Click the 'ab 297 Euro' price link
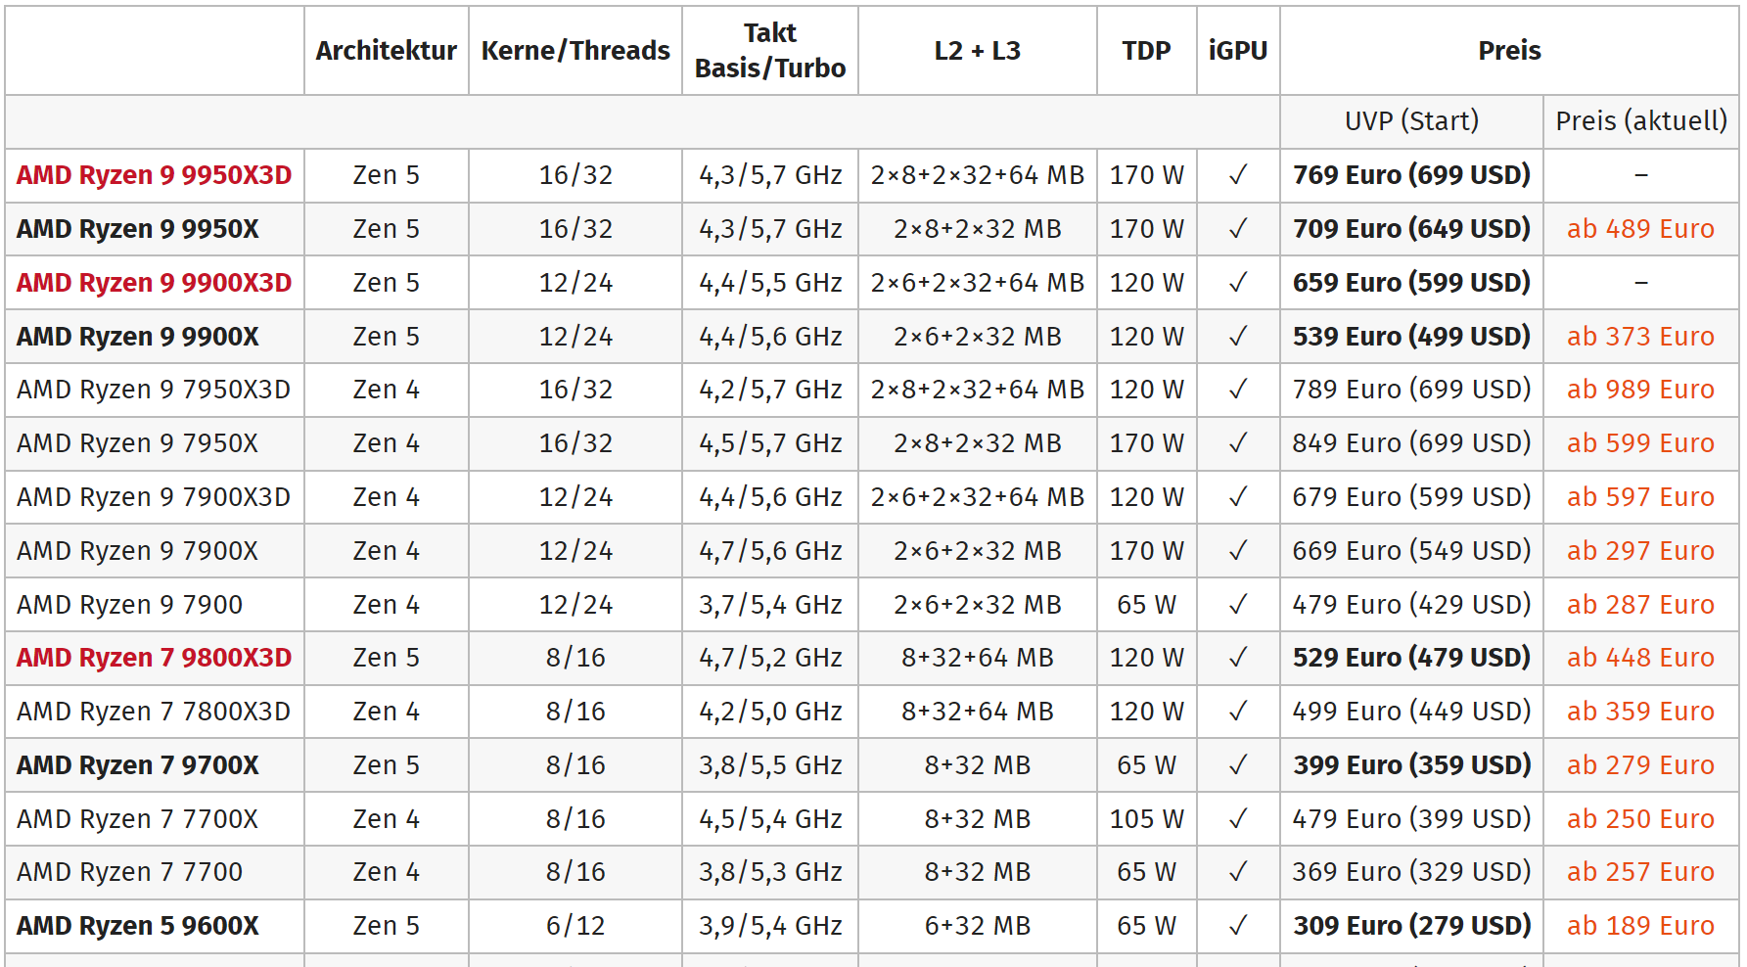1747x967 pixels. click(x=1640, y=551)
